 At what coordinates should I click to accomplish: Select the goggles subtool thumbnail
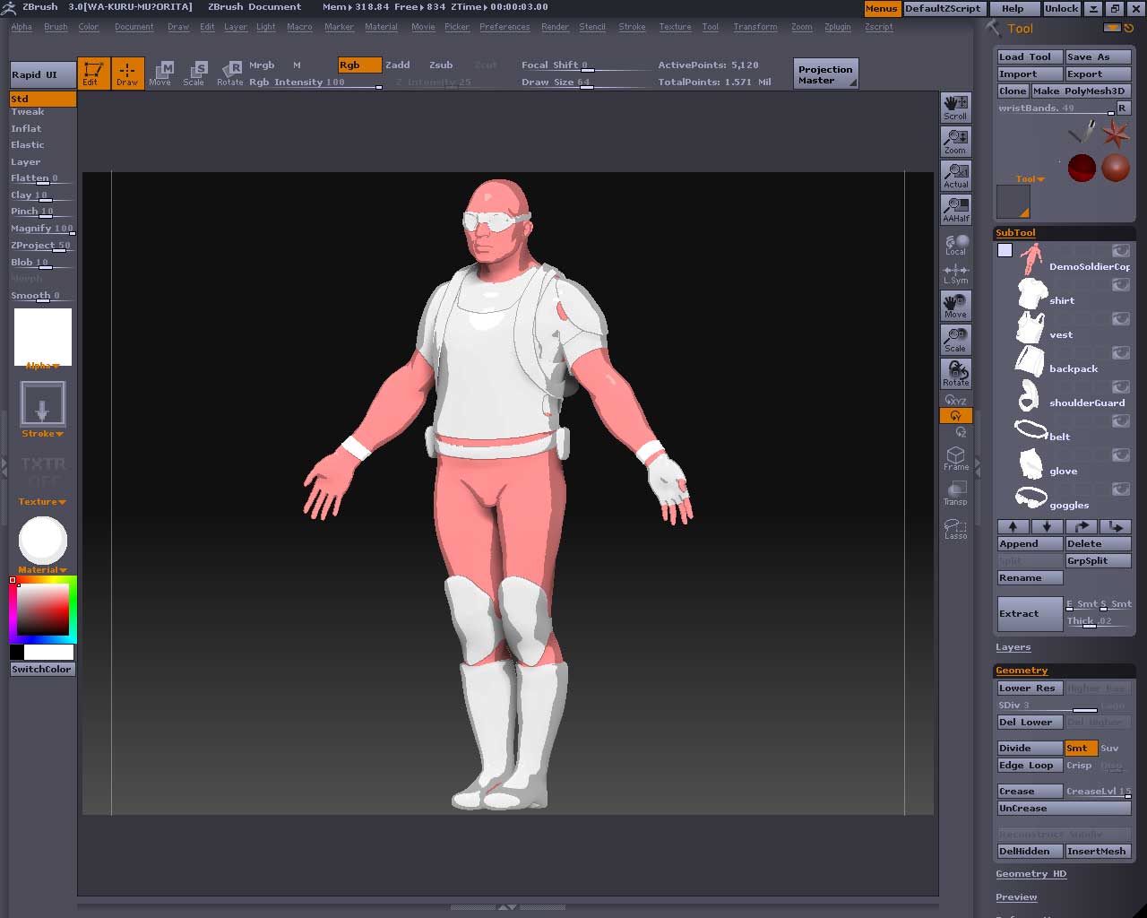coord(1031,498)
